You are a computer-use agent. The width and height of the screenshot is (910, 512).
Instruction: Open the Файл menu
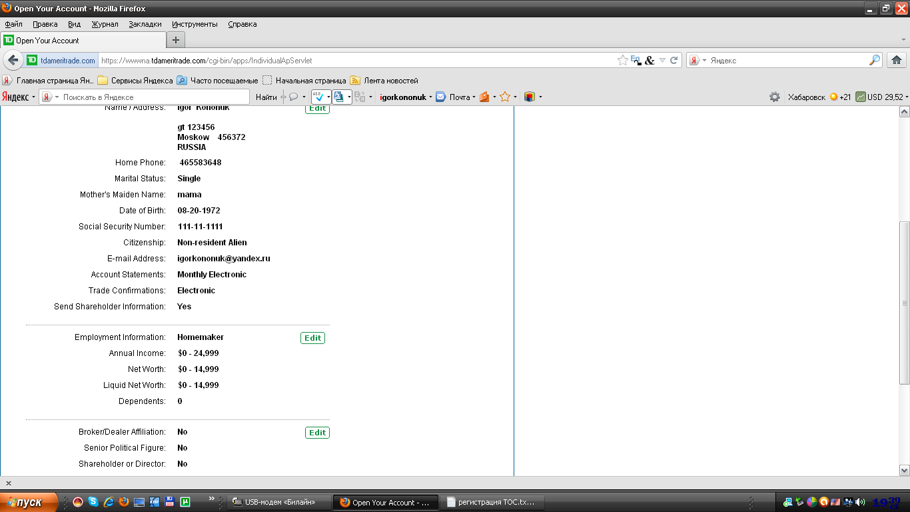coord(13,24)
